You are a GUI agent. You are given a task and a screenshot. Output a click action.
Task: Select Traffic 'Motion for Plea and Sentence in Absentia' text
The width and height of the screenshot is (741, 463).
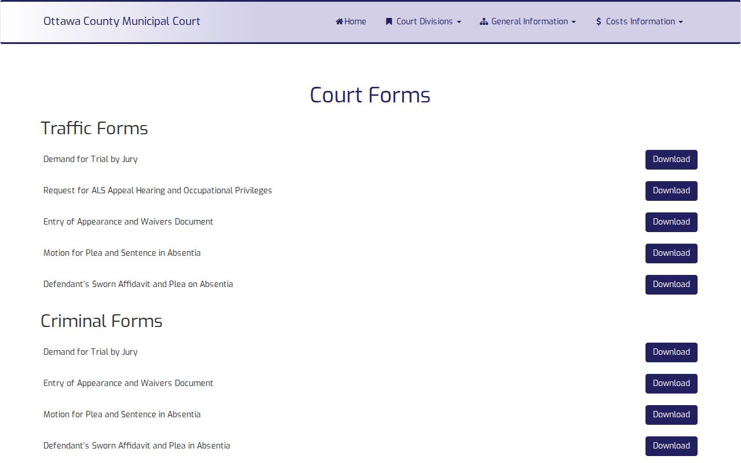click(122, 253)
